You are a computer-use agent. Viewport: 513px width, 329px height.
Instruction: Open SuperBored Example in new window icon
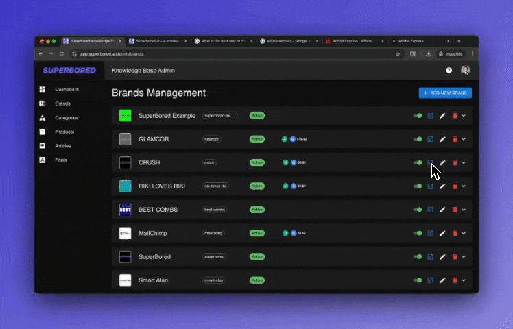(430, 116)
